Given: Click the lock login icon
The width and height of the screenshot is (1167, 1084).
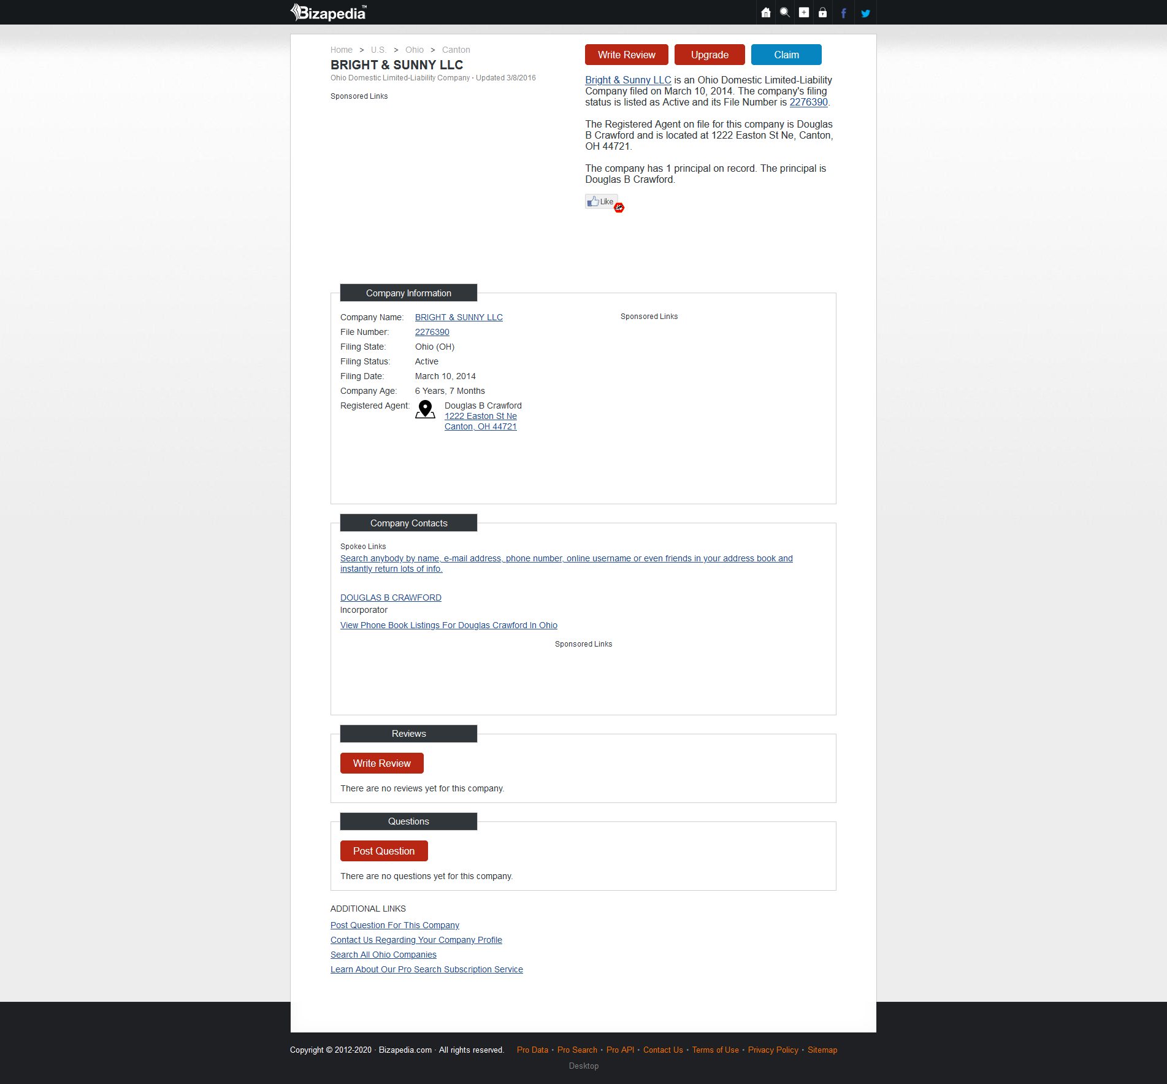Looking at the screenshot, I should click(822, 12).
